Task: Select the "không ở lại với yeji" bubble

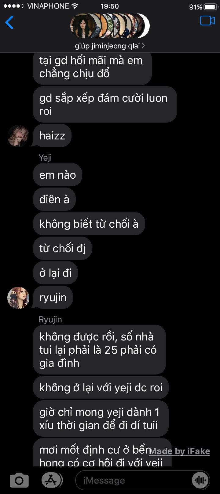Action: click(101, 387)
